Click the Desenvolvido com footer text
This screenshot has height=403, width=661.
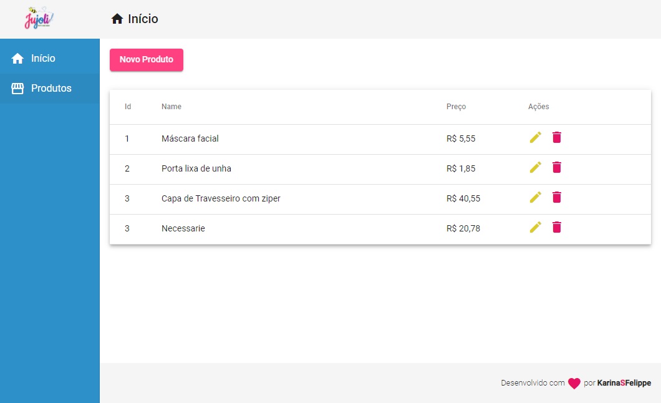[533, 383]
